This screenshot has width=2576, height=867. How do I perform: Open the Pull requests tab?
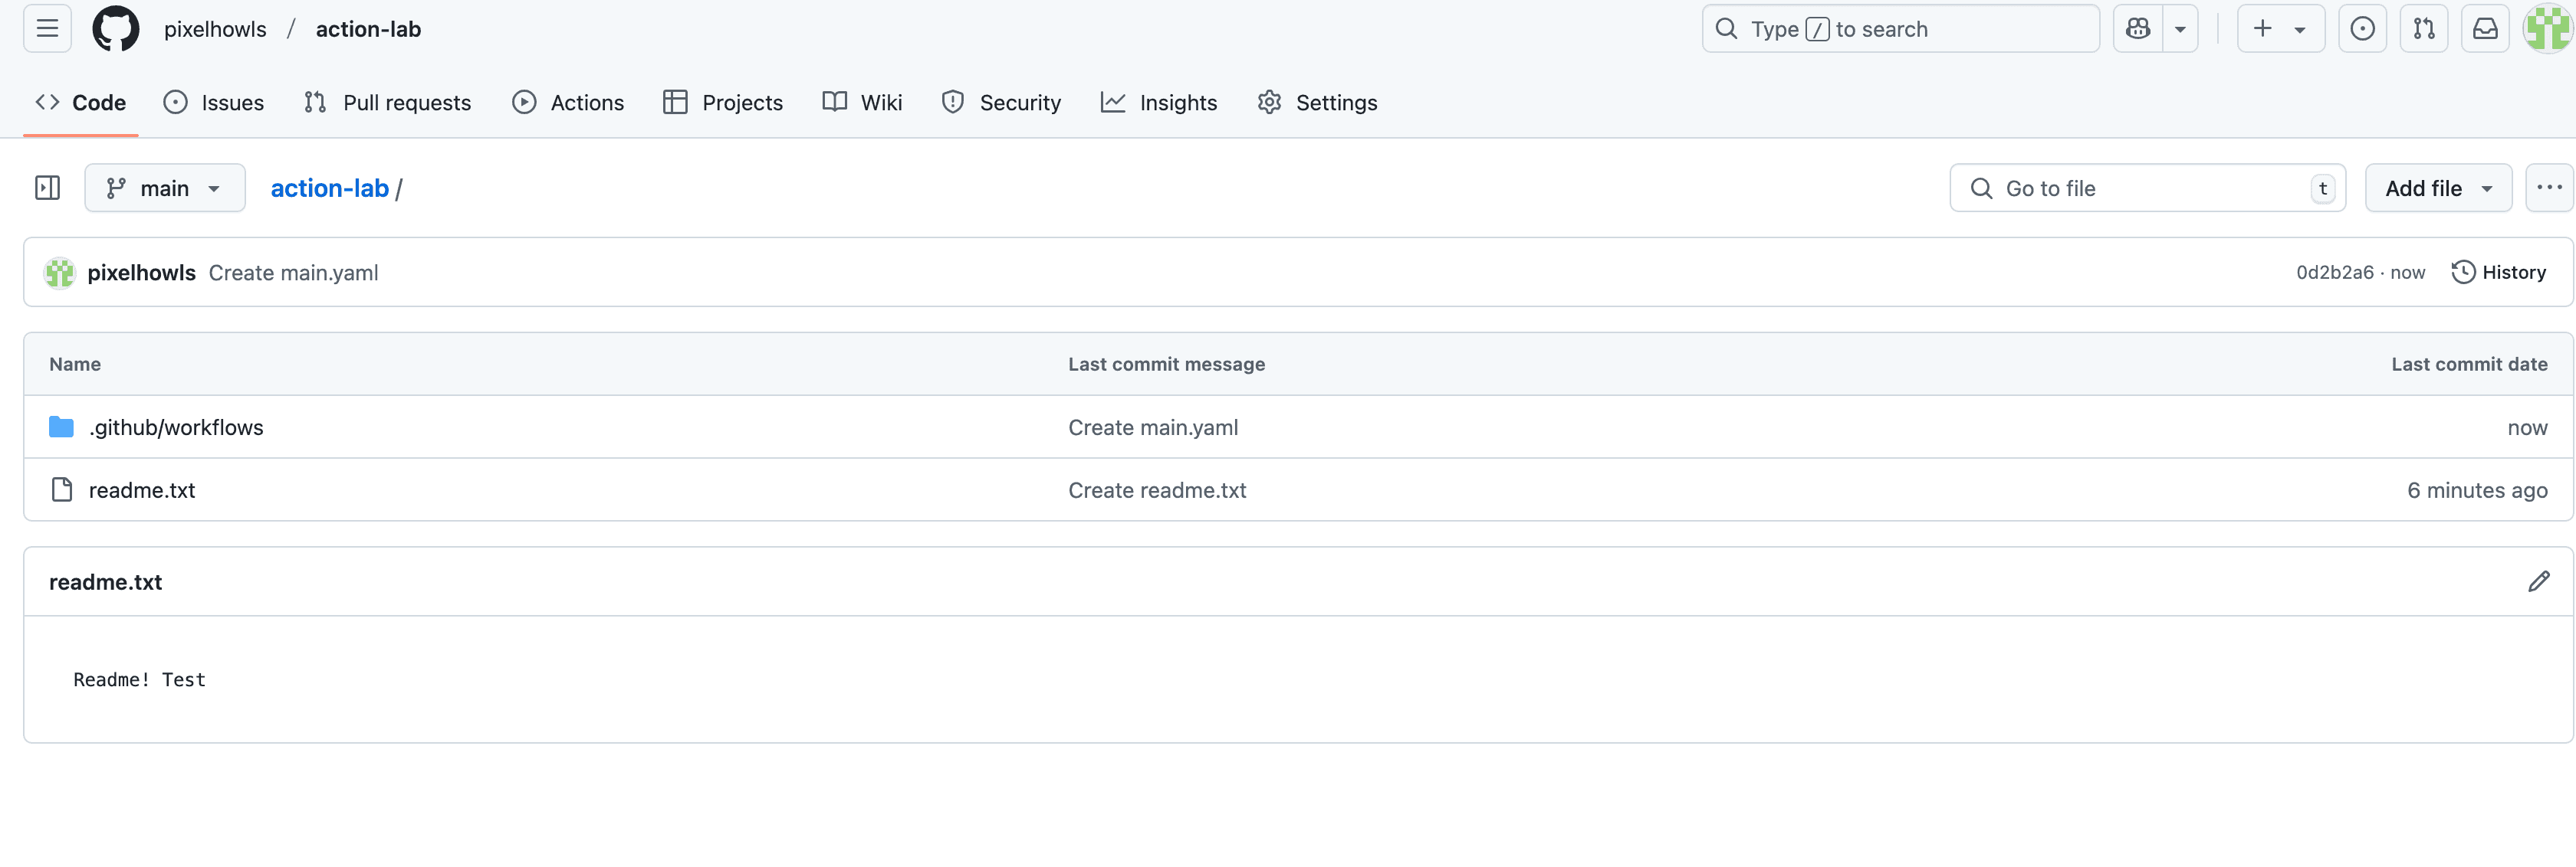tap(388, 103)
